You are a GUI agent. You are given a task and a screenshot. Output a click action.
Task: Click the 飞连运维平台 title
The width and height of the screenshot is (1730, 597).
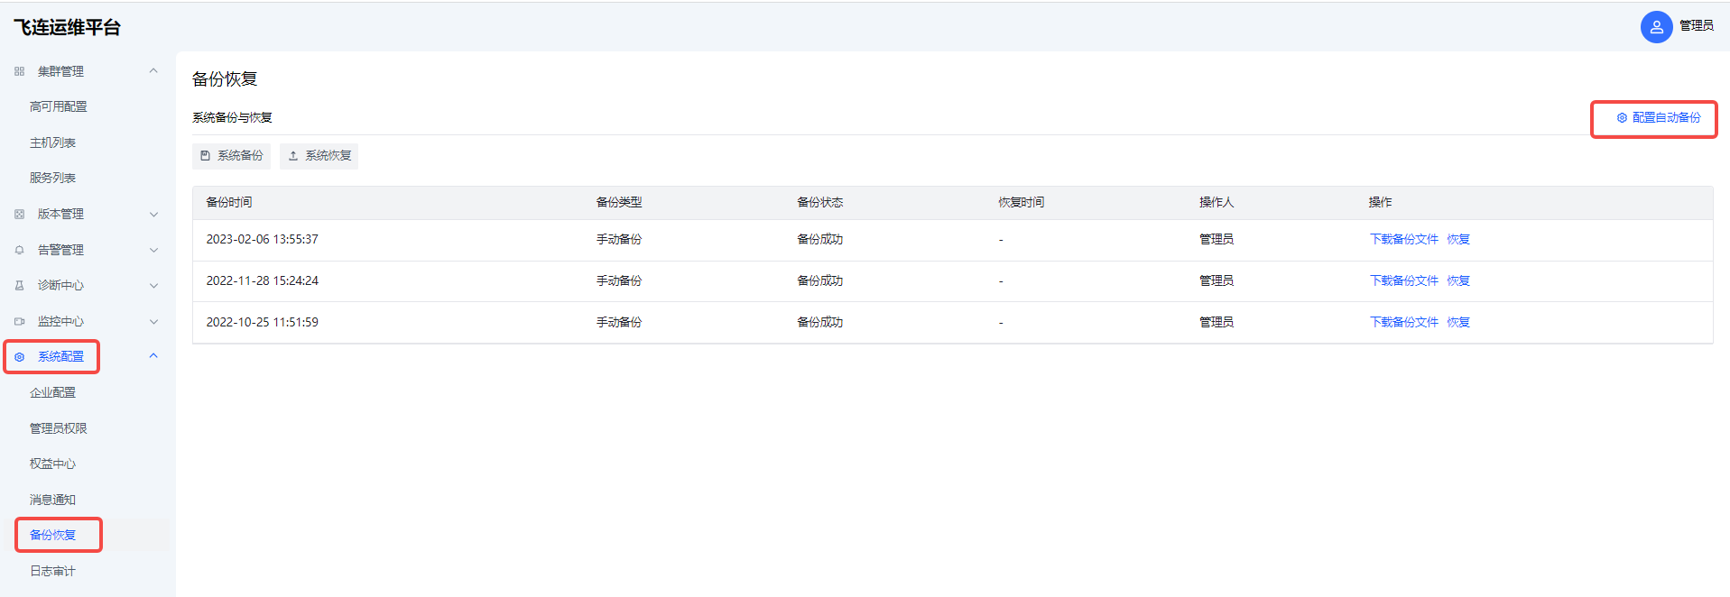pos(67,27)
